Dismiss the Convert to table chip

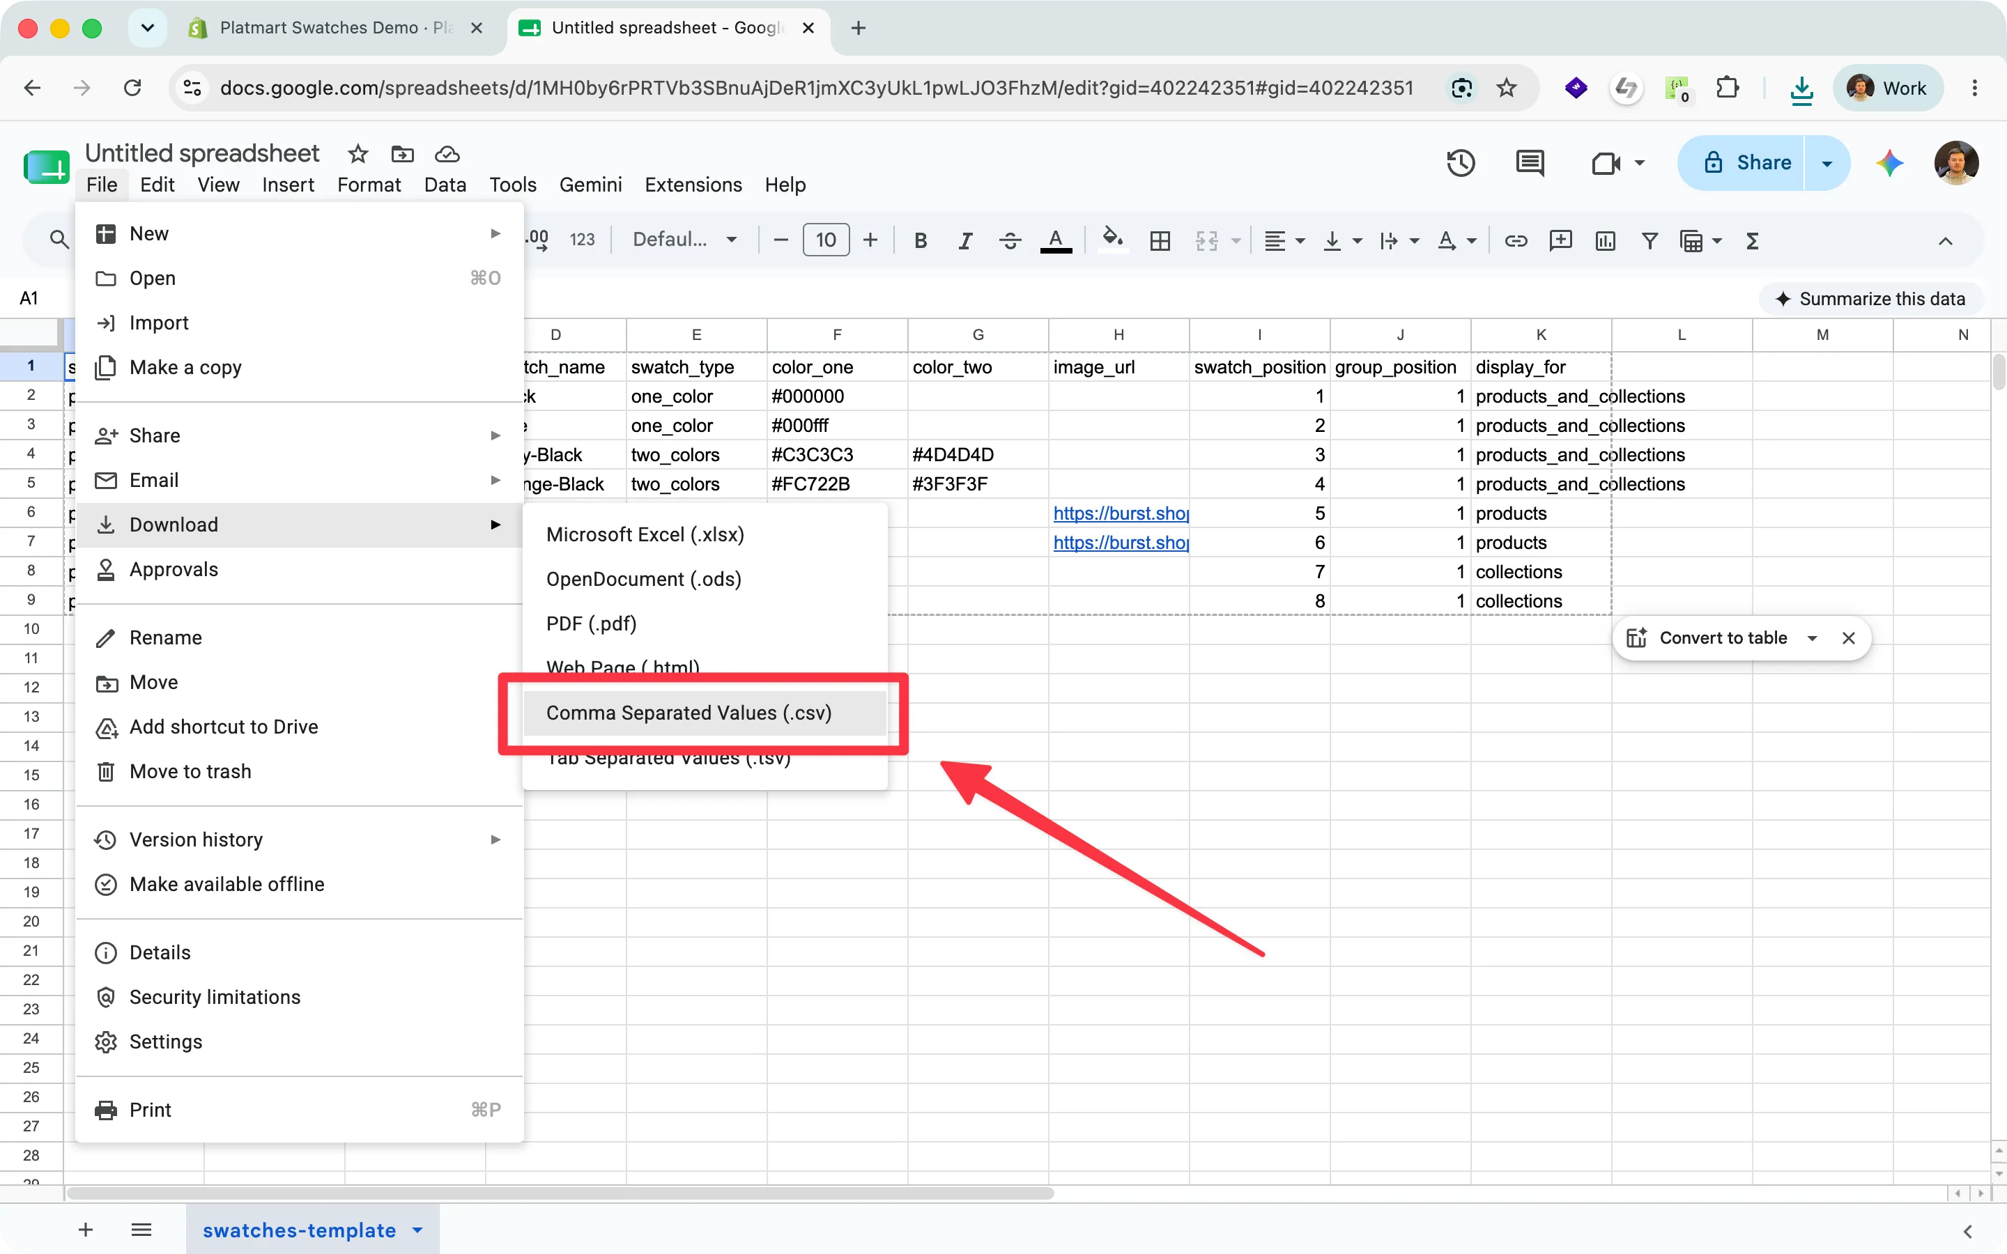pyautogui.click(x=1849, y=637)
